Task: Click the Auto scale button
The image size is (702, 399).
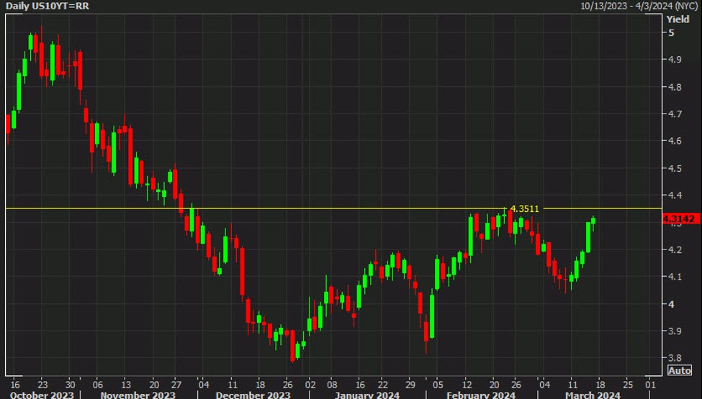Action: (x=679, y=370)
